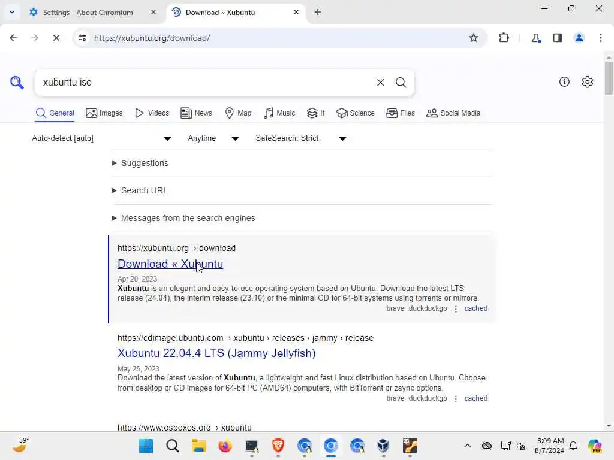The image size is (614, 460).
Task: Stop loading the page
Action: (56, 38)
